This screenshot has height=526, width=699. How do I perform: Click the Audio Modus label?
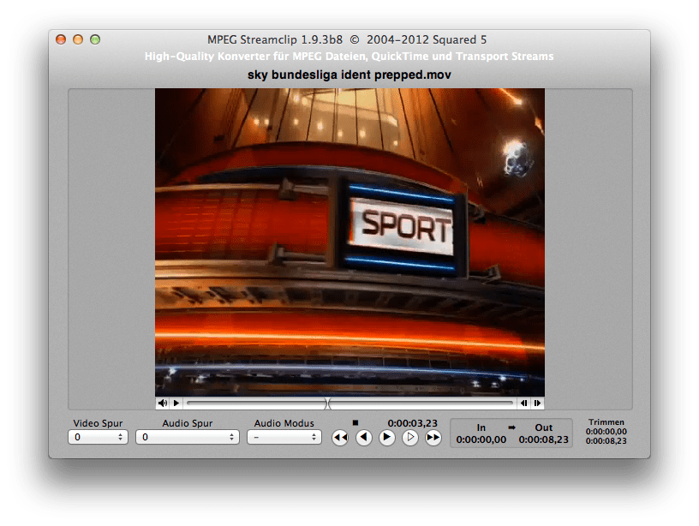pos(284,423)
